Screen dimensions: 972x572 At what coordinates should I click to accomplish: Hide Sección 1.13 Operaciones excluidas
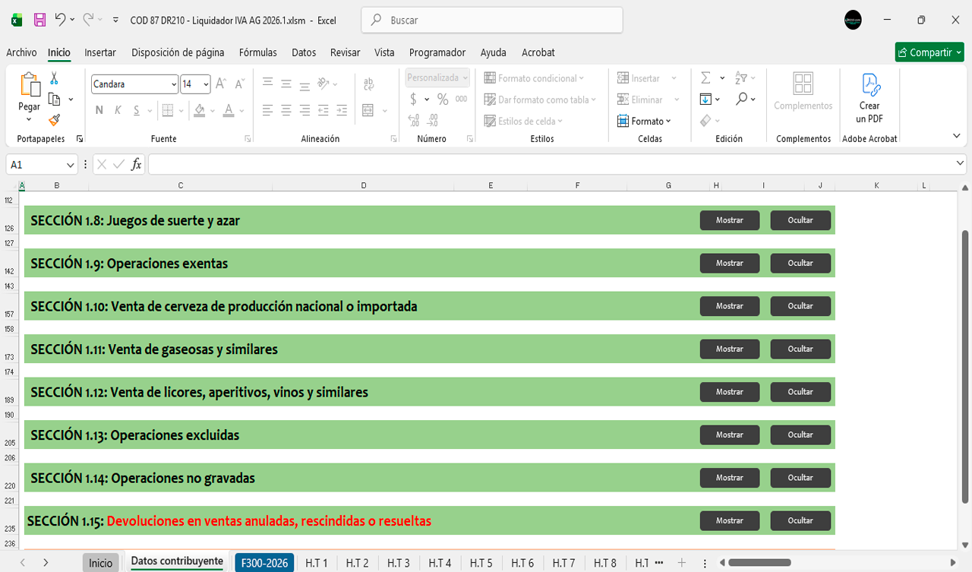(800, 435)
